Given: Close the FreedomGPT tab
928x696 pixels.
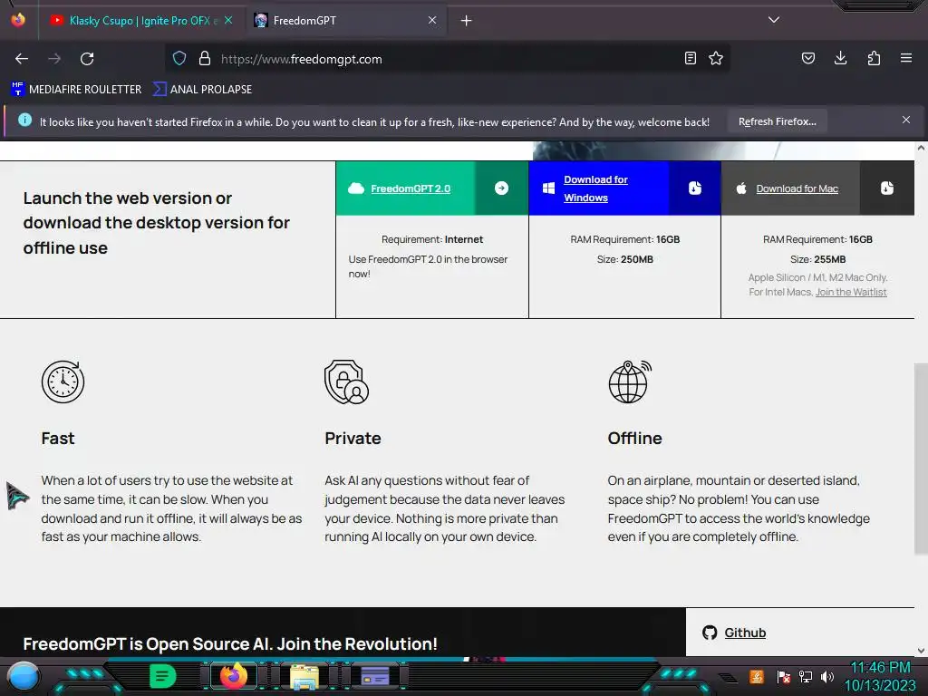Looking at the screenshot, I should [x=432, y=20].
